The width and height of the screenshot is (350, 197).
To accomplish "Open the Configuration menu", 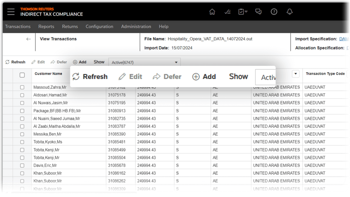I will [x=99, y=27].
